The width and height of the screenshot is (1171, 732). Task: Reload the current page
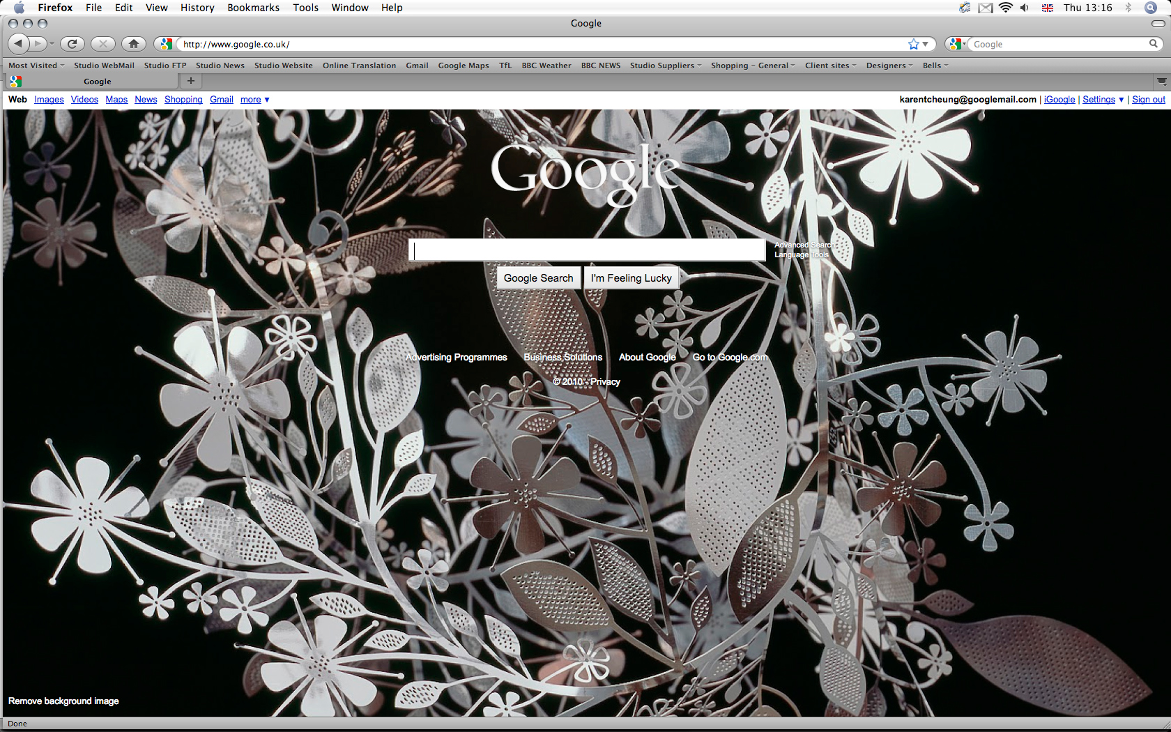coord(72,44)
